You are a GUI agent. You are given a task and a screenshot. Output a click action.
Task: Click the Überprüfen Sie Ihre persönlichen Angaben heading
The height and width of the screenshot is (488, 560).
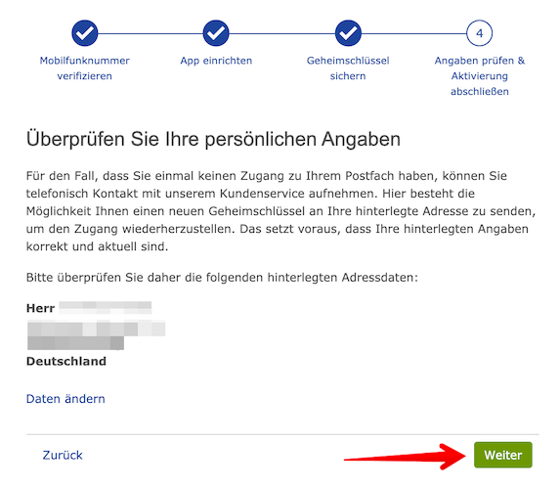(x=213, y=139)
